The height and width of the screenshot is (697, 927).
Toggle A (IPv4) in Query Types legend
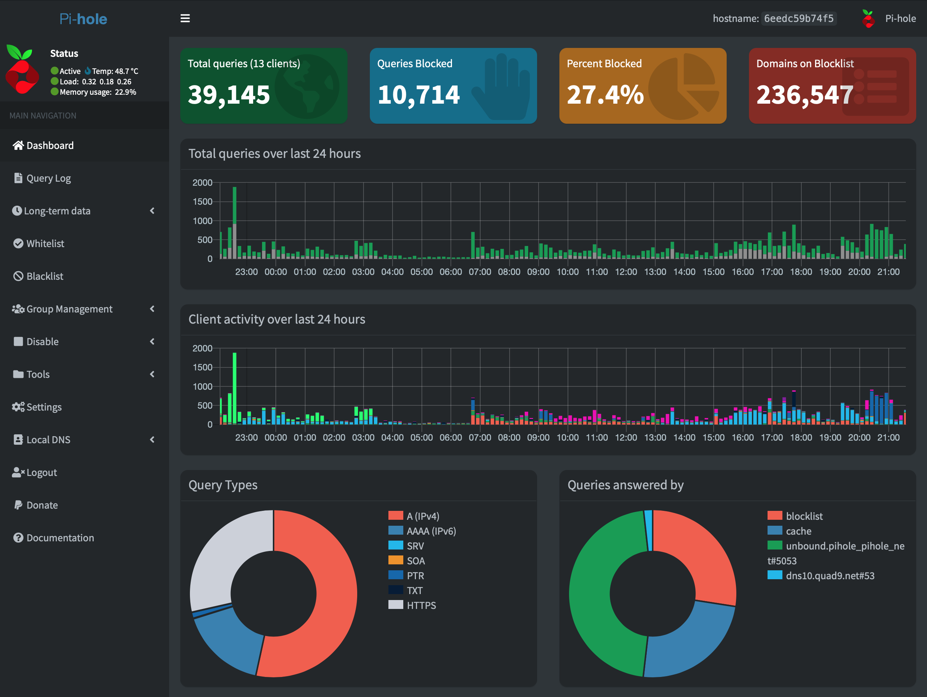pyautogui.click(x=414, y=516)
